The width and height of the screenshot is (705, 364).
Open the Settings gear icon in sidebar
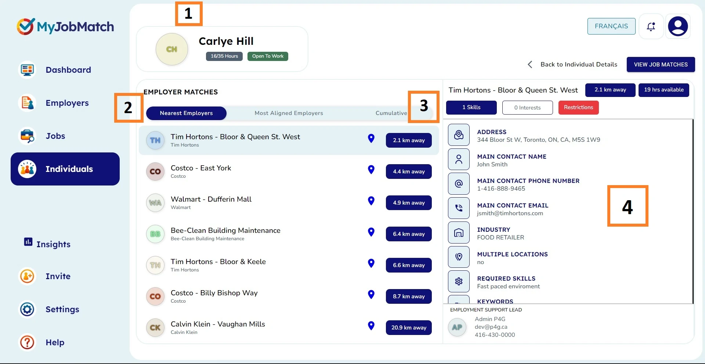pyautogui.click(x=27, y=309)
